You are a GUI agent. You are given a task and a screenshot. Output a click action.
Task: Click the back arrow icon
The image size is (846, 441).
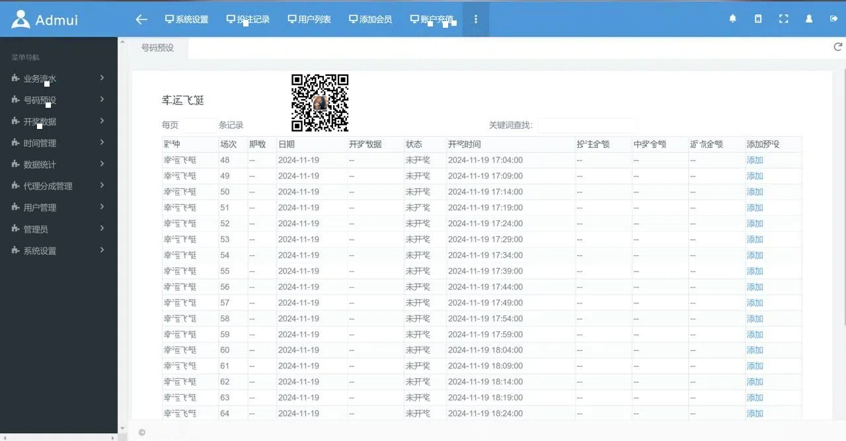tap(141, 19)
